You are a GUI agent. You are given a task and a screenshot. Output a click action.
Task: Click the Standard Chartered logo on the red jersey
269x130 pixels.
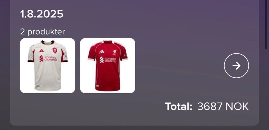108,60
